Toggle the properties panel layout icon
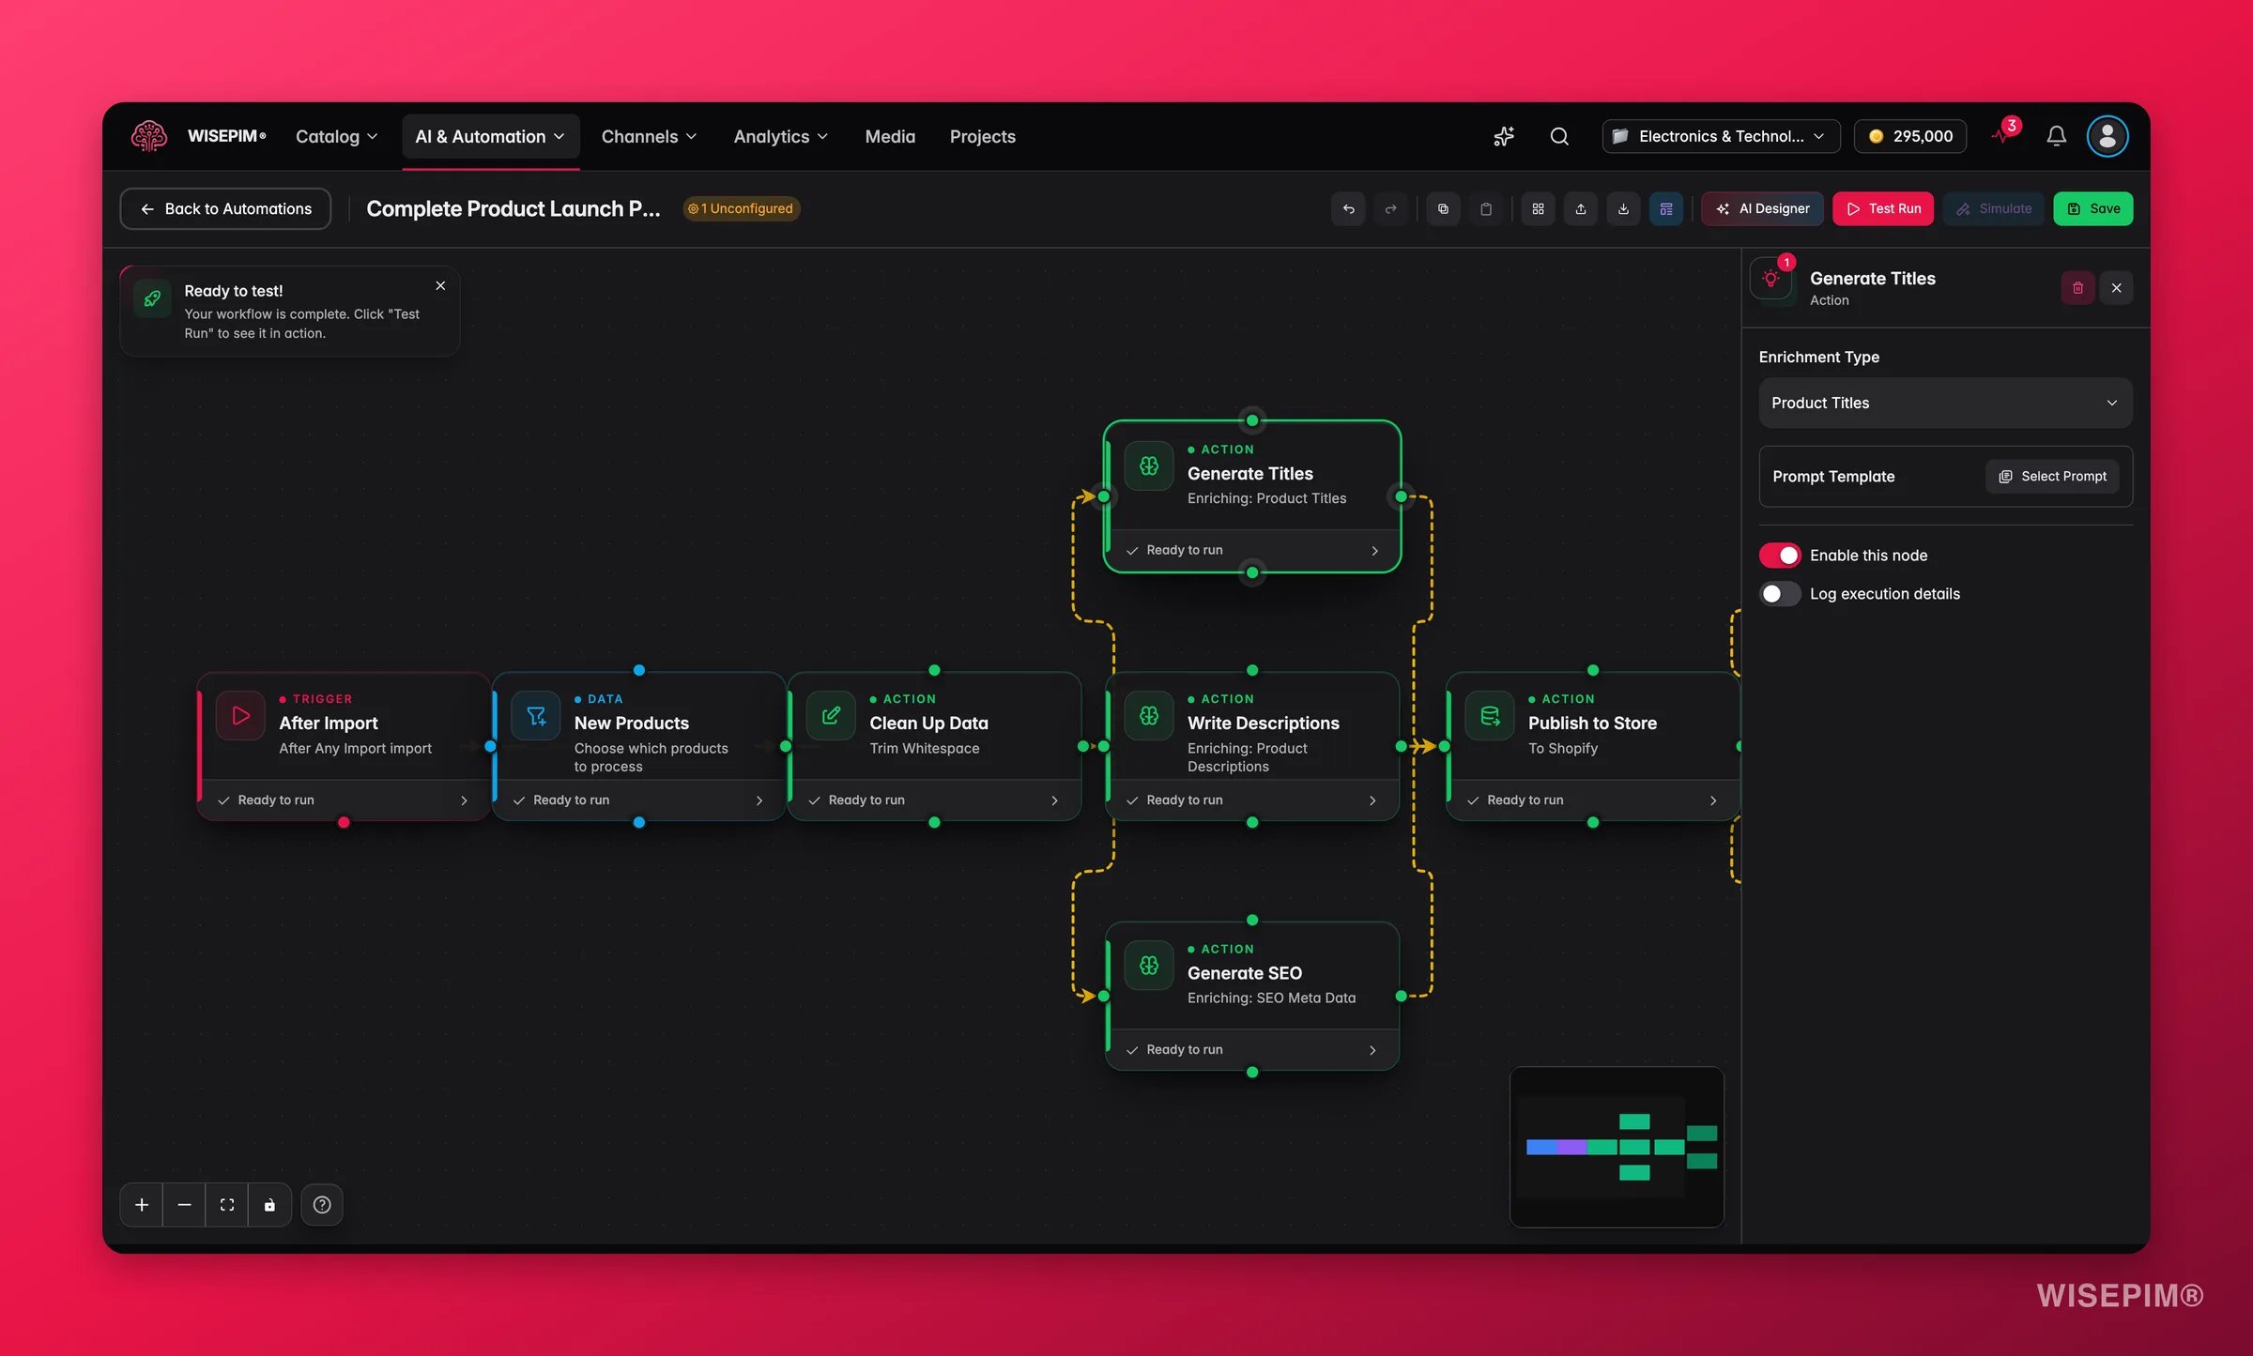 (1665, 208)
